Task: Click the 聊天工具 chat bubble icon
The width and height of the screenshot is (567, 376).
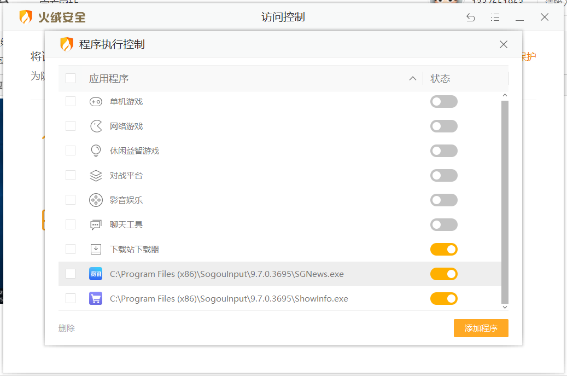Action: click(96, 225)
